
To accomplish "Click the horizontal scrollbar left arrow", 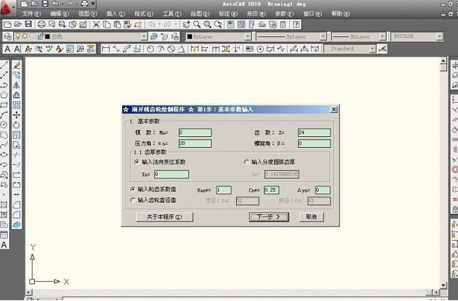I will tap(29, 292).
